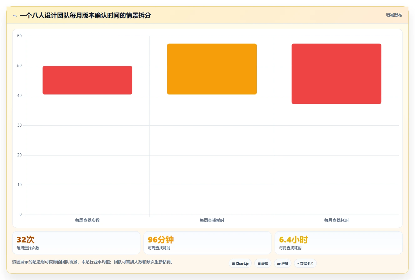
Task: Click the x-axis label 每周查找耗时
Action: click(x=212, y=220)
